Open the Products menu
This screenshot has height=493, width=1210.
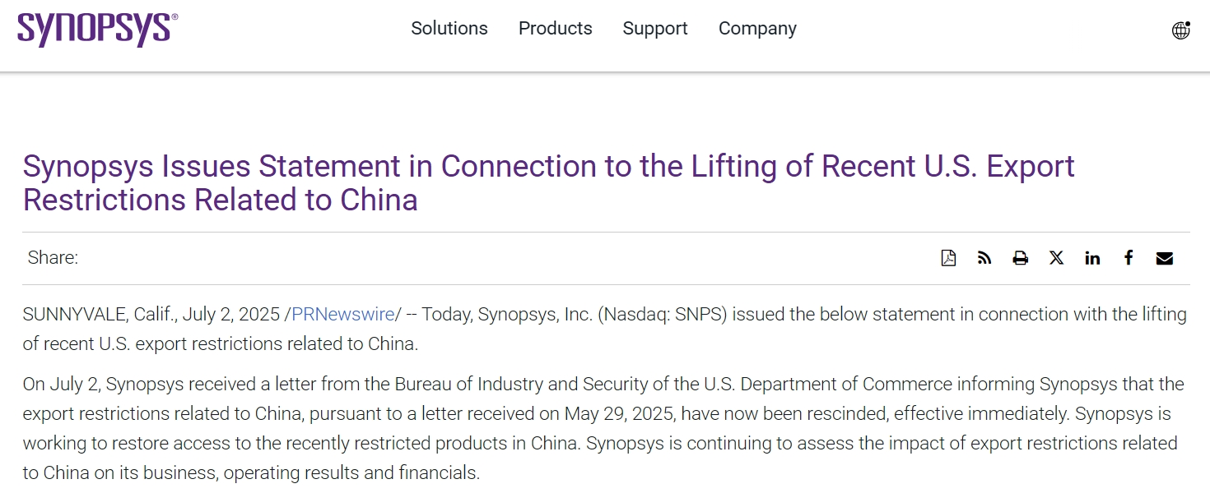coord(556,29)
